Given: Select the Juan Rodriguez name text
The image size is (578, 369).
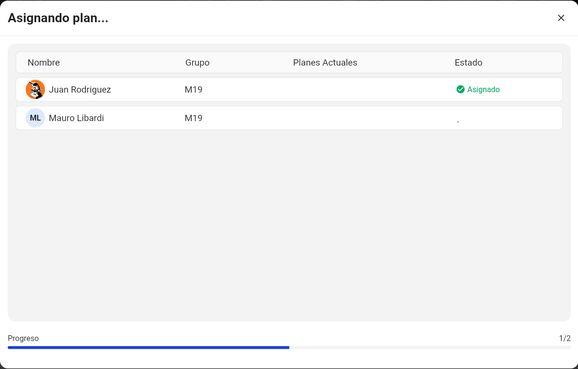Looking at the screenshot, I should coord(80,90).
